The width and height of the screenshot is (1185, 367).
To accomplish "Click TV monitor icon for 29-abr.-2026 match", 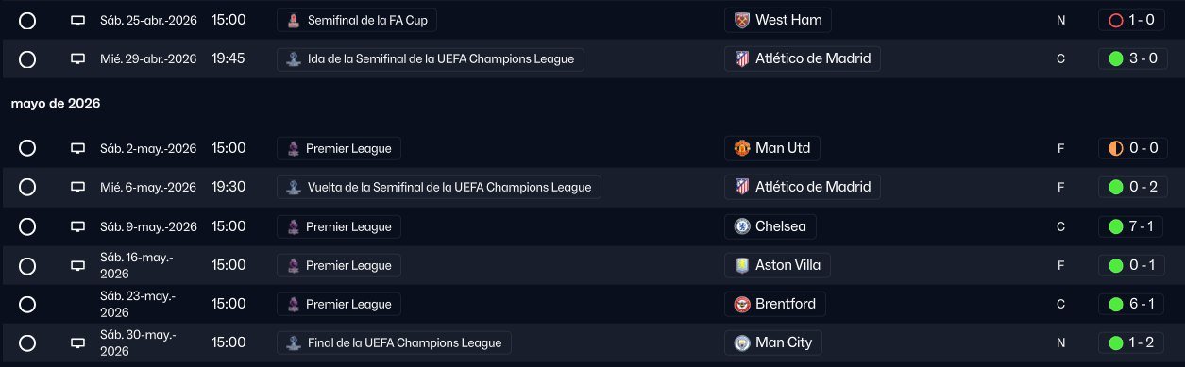I will point(78,58).
